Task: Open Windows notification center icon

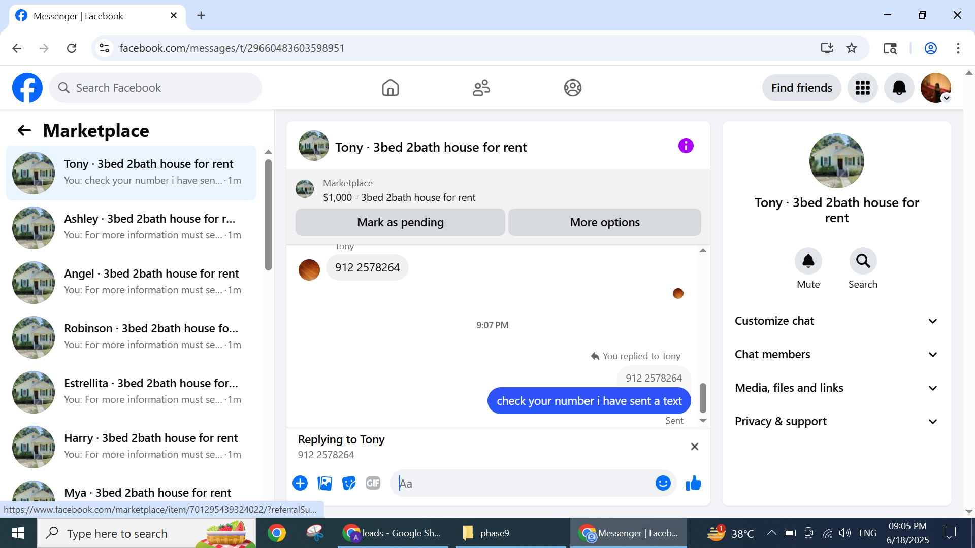Action: click(949, 533)
